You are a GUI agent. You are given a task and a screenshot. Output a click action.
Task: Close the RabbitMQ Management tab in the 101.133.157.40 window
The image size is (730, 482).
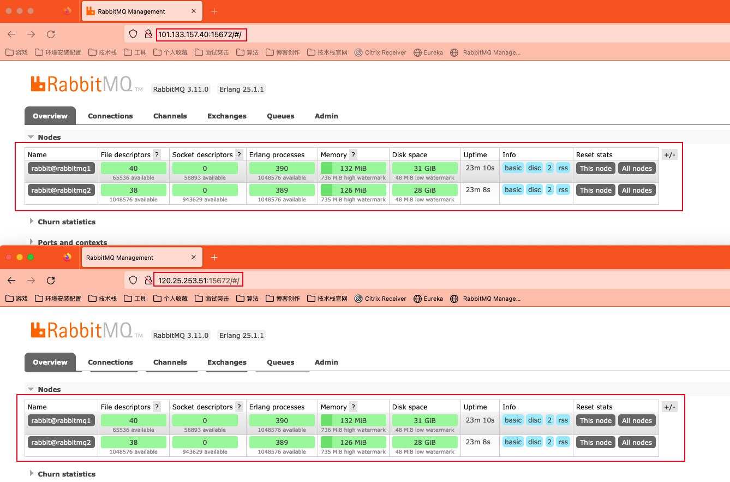tap(194, 11)
